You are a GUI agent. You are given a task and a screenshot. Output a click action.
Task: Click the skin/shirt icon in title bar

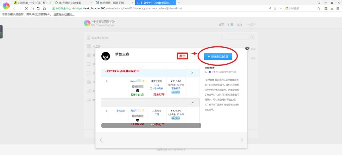pyautogui.click(x=319, y=3)
